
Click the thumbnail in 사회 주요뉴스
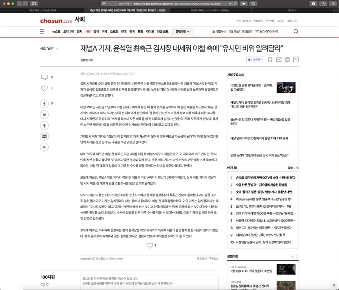[x=286, y=88]
